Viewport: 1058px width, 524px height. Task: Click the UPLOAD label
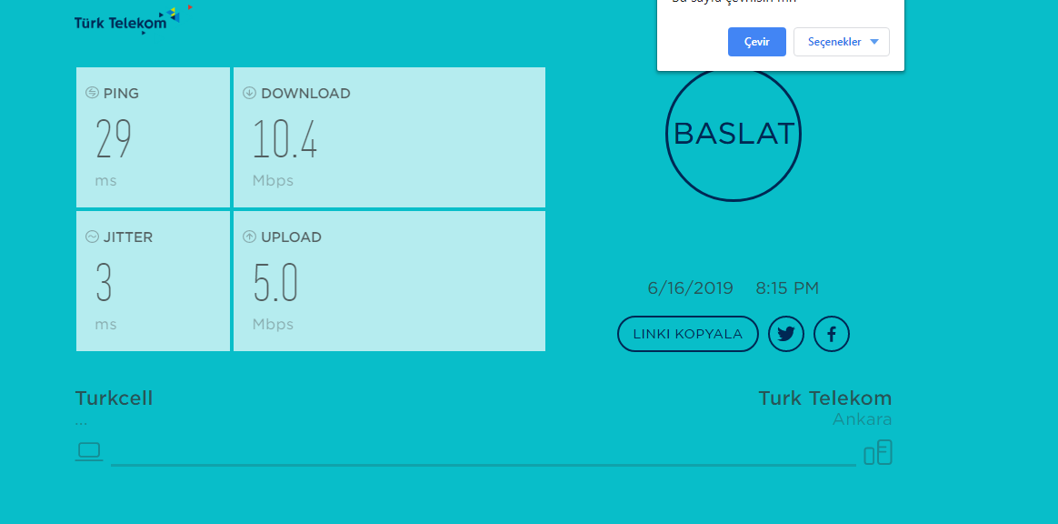(x=292, y=237)
